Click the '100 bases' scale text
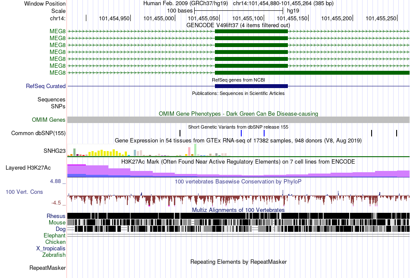410x278 pixels. click(x=180, y=11)
